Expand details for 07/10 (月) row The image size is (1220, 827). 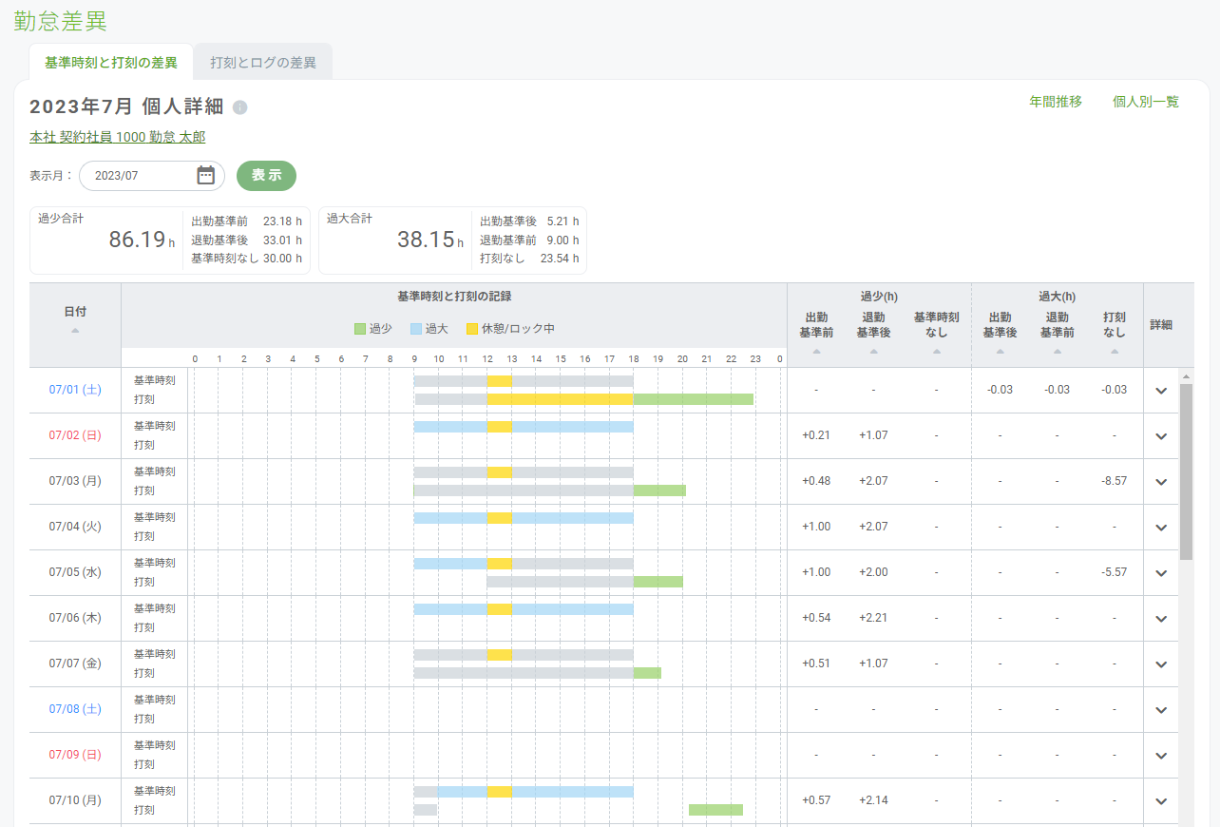click(1160, 801)
